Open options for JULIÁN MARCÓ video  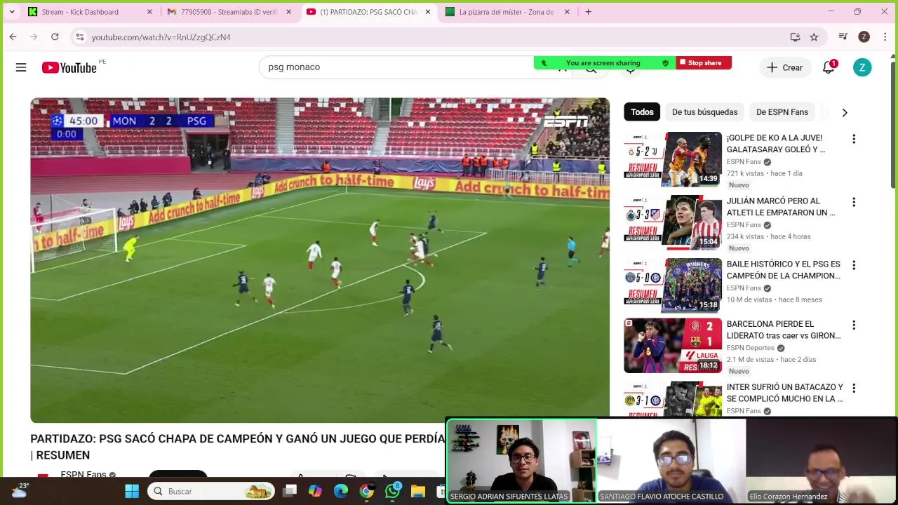pyautogui.click(x=854, y=202)
